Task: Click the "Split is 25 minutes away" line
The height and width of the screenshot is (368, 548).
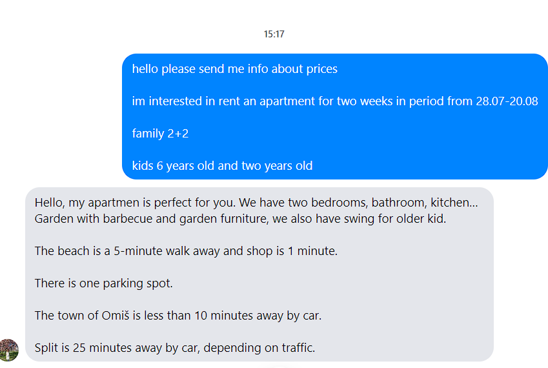Action: point(175,348)
